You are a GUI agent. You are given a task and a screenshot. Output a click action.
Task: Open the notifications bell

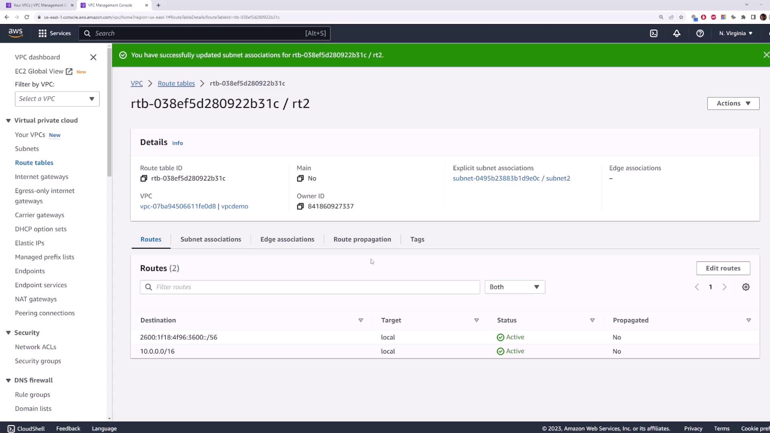pyautogui.click(x=677, y=33)
